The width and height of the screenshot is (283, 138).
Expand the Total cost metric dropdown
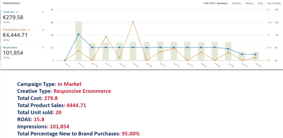click(17, 12)
